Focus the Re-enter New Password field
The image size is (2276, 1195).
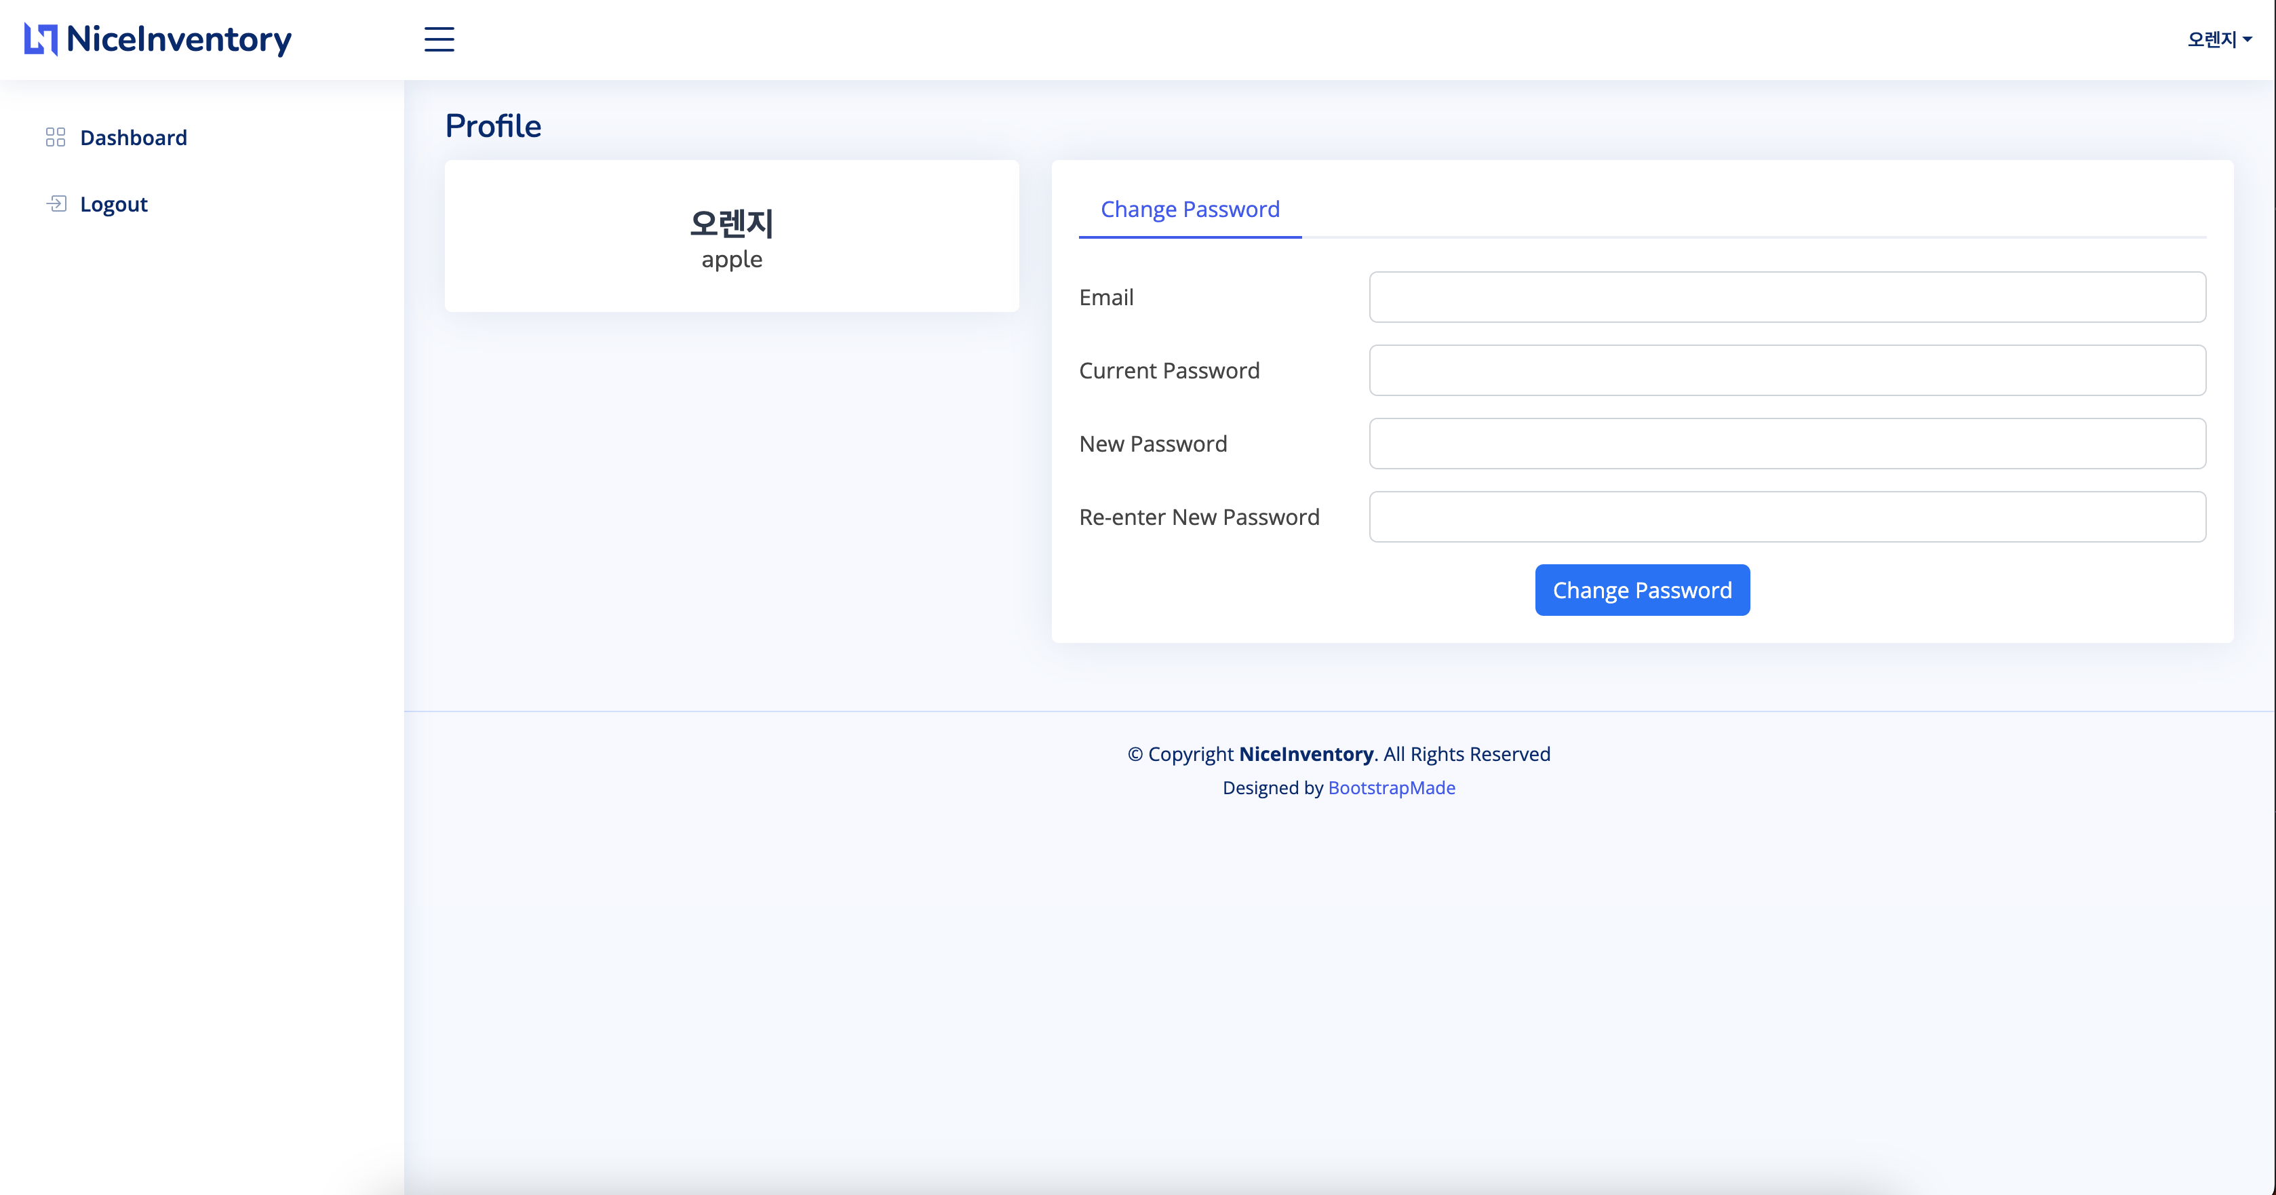1786,517
